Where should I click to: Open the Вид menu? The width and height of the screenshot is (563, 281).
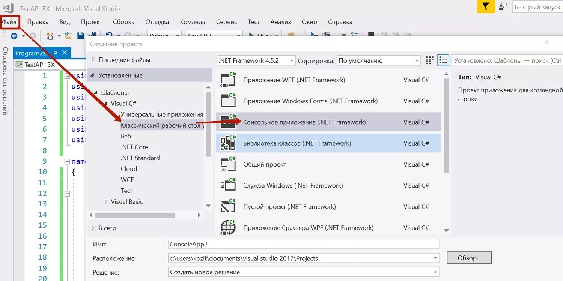[x=65, y=22]
